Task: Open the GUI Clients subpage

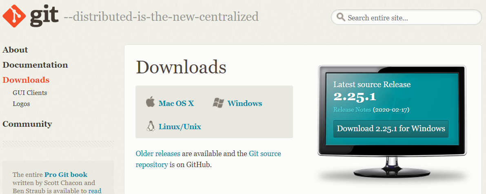Action: pos(30,93)
